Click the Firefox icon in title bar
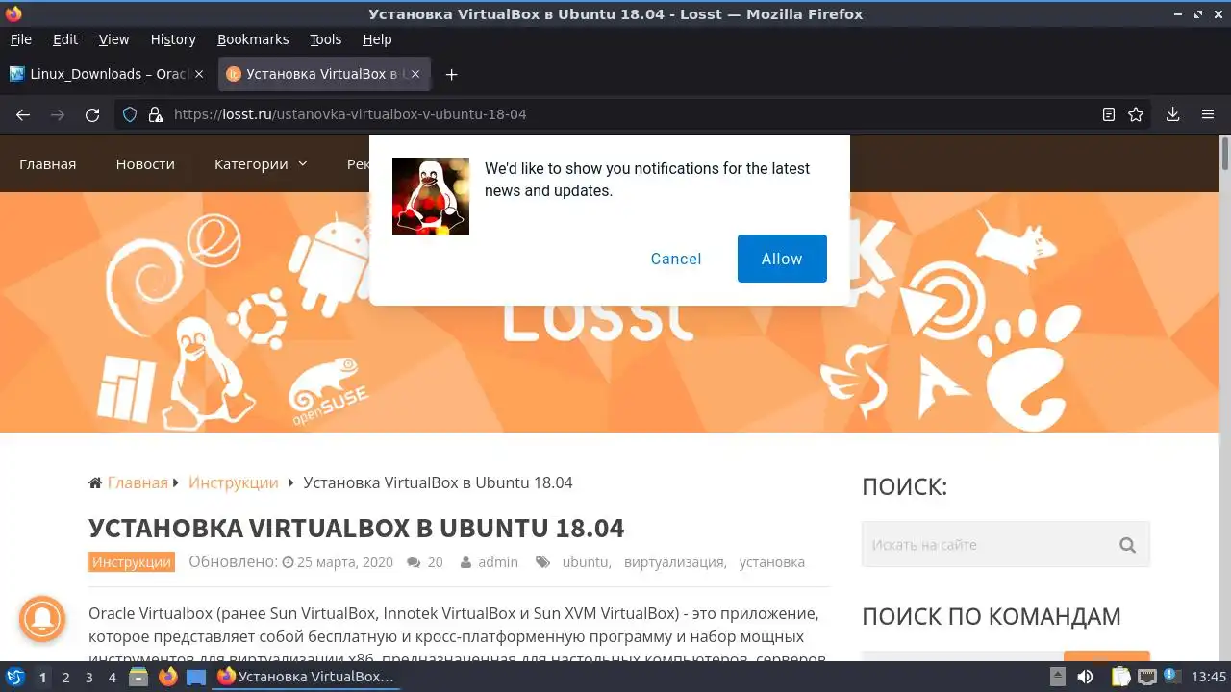This screenshot has width=1231, height=692. 13,13
